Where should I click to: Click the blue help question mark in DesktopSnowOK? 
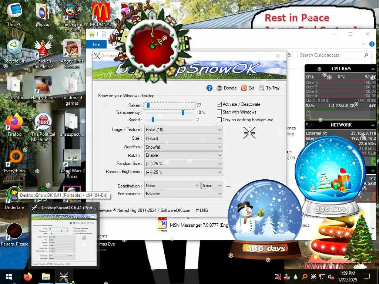[209, 88]
